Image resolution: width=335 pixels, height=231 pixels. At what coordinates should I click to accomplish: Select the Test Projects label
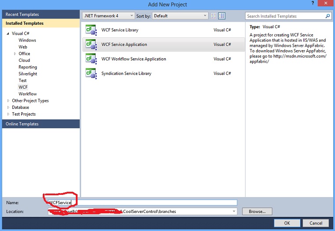coord(24,114)
